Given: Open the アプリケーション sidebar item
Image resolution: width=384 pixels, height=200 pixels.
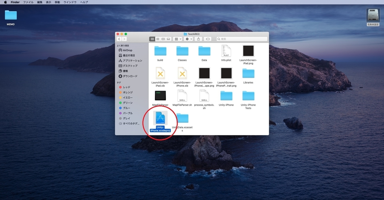Looking at the screenshot, I should [129, 60].
